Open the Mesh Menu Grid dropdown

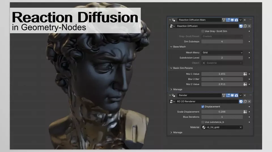[222, 52]
